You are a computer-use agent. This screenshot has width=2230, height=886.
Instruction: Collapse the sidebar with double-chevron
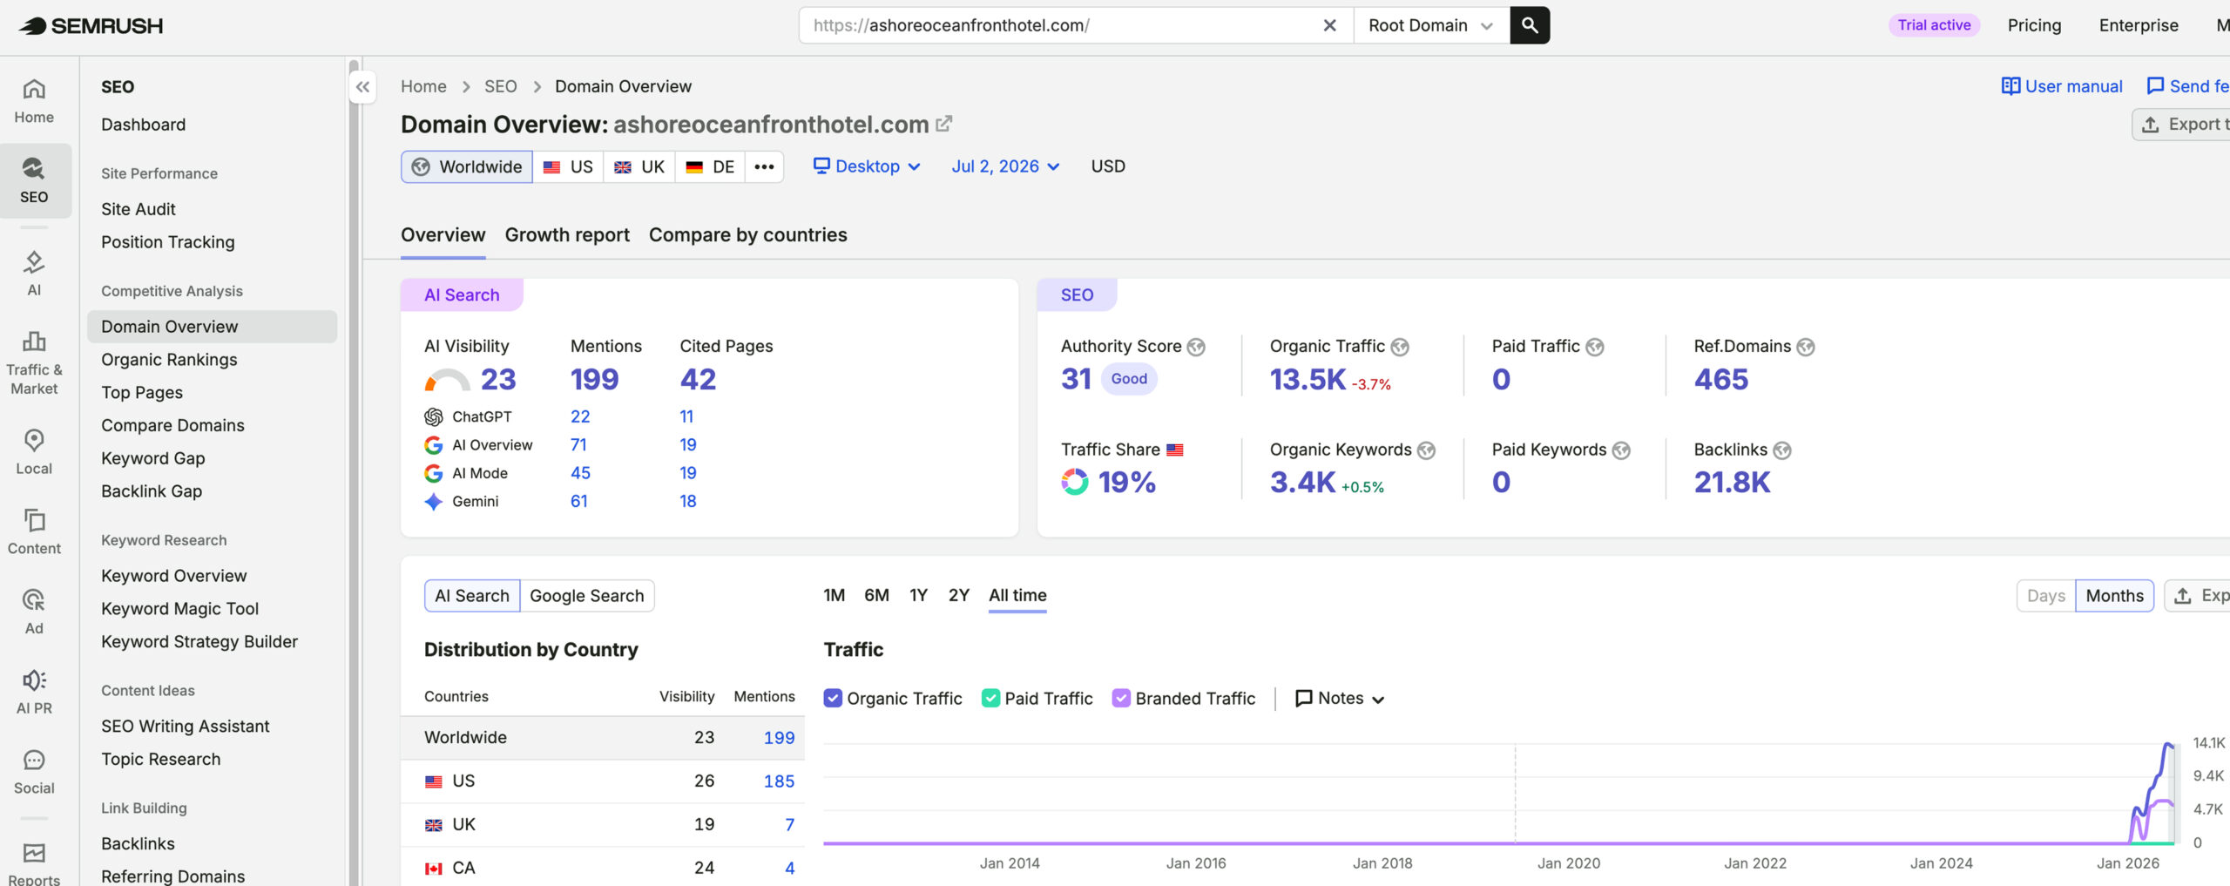(x=363, y=87)
